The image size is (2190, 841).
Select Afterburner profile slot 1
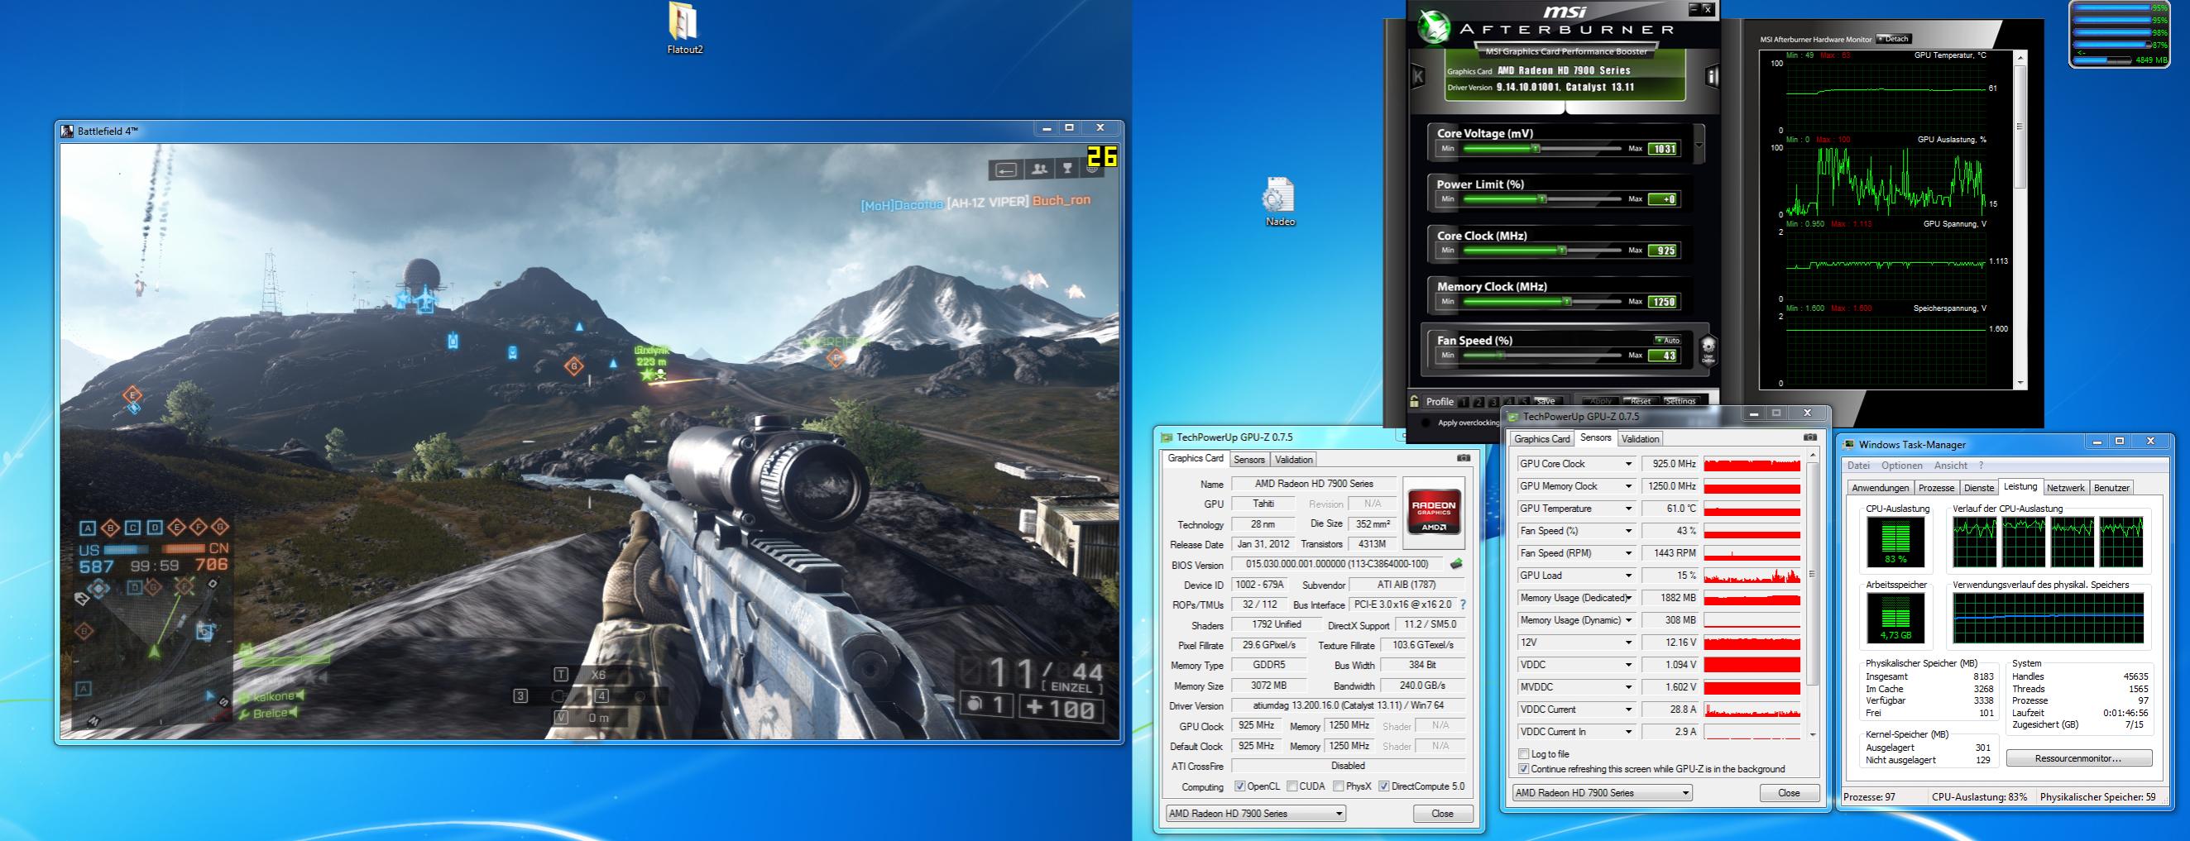pyautogui.click(x=1464, y=402)
